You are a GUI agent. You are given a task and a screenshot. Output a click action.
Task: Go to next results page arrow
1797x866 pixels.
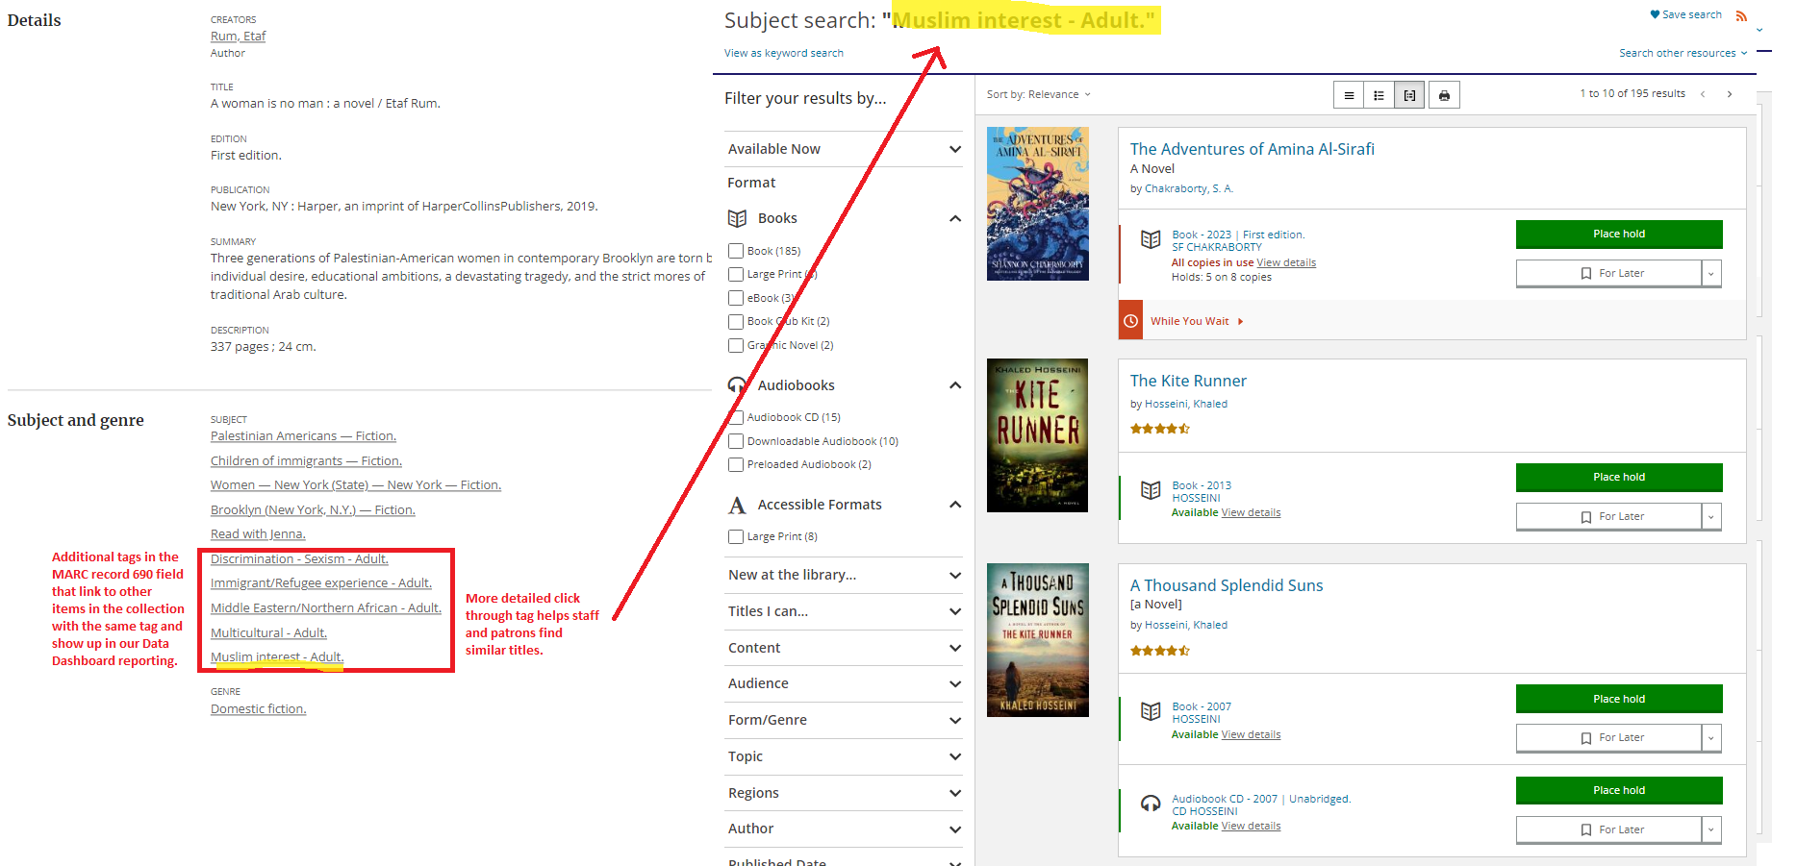(1730, 94)
